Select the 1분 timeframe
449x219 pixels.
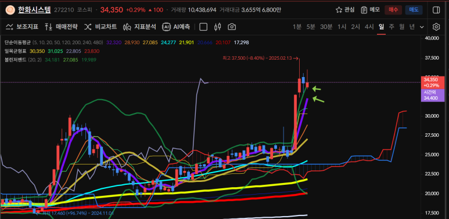pyautogui.click(x=297, y=27)
